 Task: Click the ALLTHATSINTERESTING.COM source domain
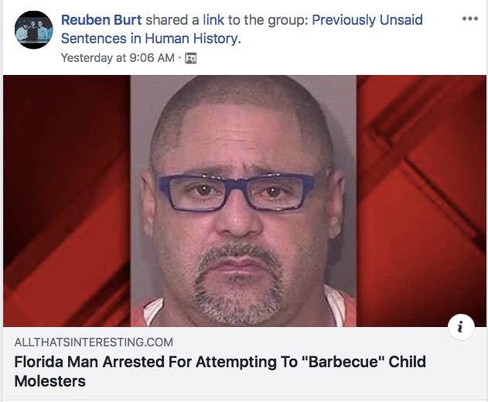(x=94, y=342)
